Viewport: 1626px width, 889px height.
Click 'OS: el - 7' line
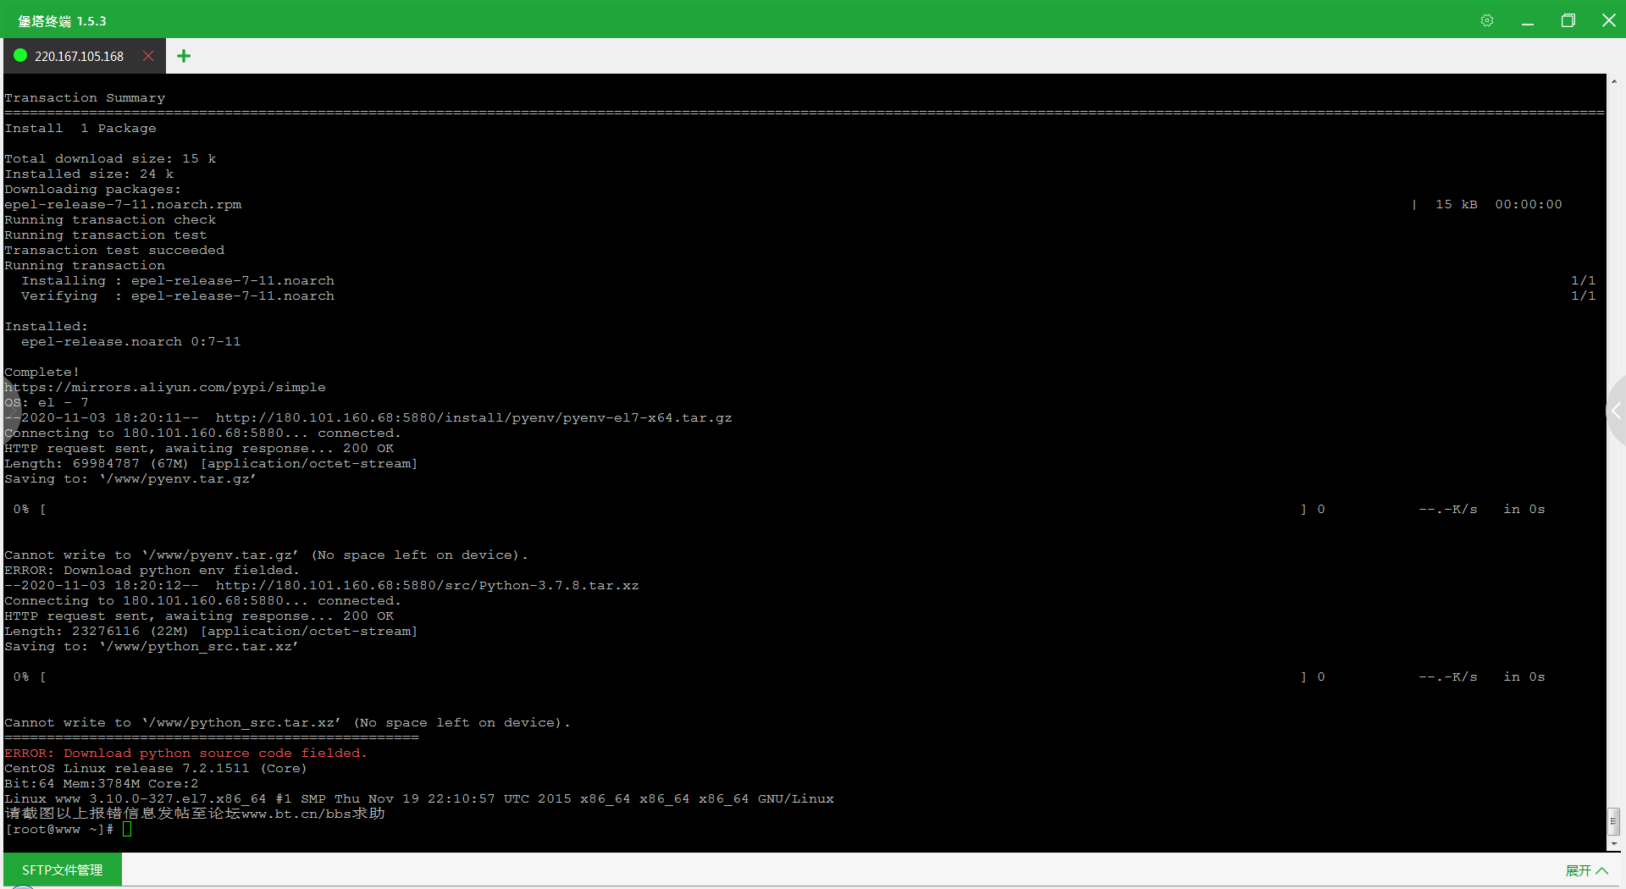47,402
